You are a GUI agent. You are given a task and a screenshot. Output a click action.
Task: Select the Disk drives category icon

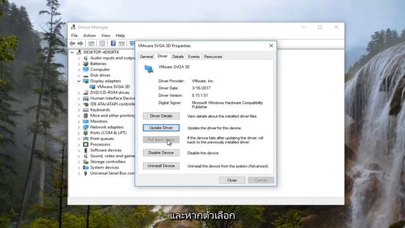click(x=86, y=75)
